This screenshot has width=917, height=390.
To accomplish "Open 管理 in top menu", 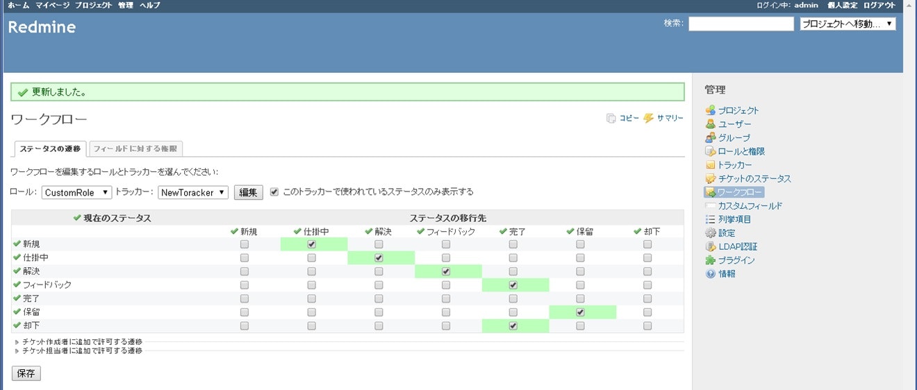I will [x=126, y=5].
